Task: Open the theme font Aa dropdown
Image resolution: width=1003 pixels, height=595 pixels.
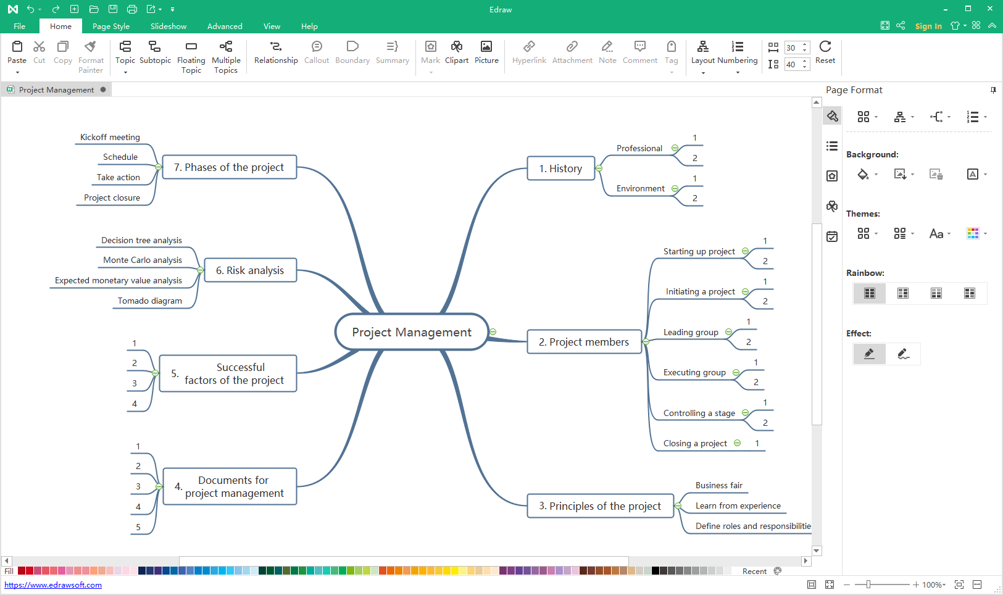Action: tap(939, 233)
